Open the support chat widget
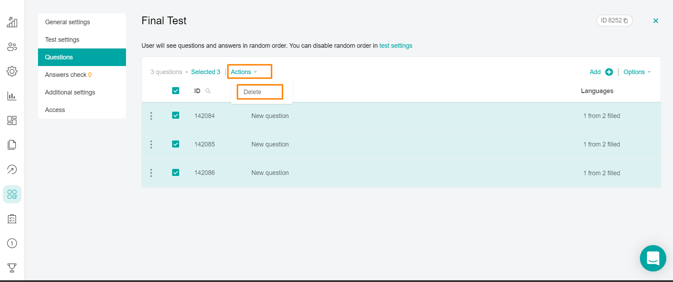The height and width of the screenshot is (282, 673). [x=653, y=258]
